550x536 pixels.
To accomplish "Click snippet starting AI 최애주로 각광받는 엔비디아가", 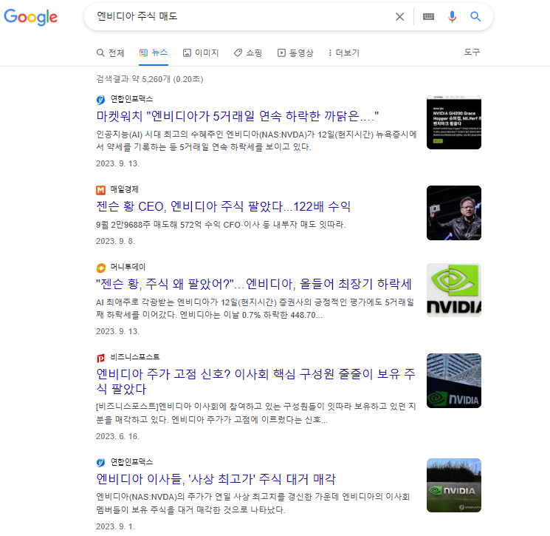I will (x=255, y=308).
